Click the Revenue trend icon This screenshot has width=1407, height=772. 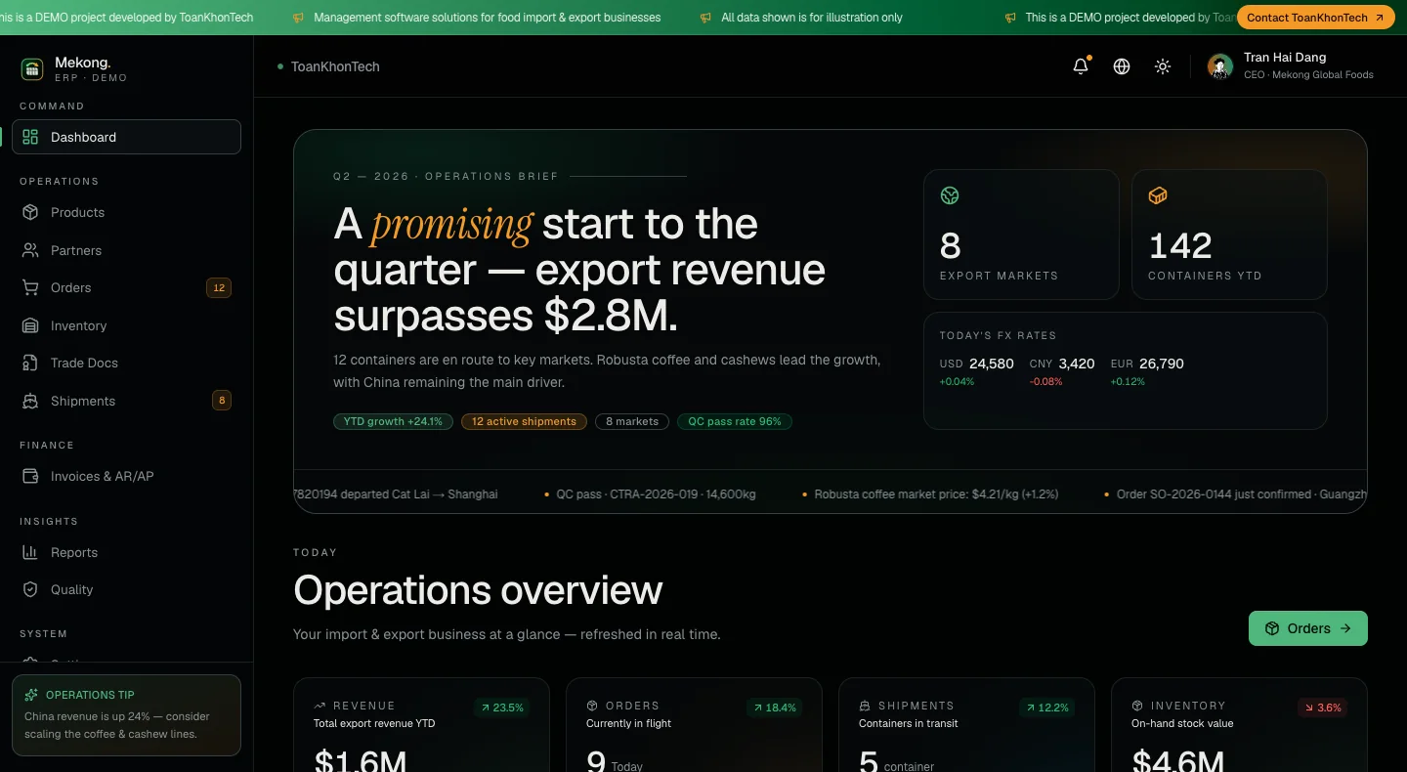click(320, 706)
